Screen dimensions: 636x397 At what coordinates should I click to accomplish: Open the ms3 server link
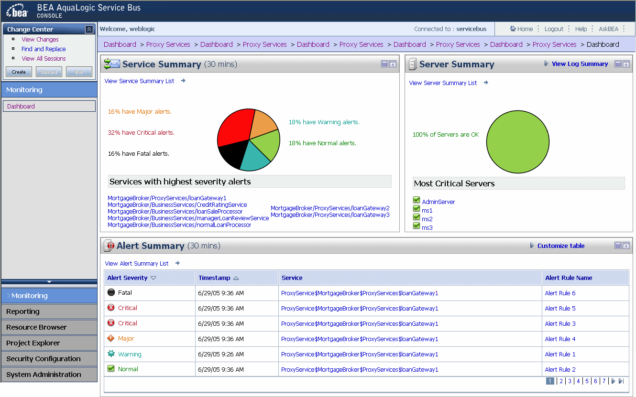click(x=427, y=228)
